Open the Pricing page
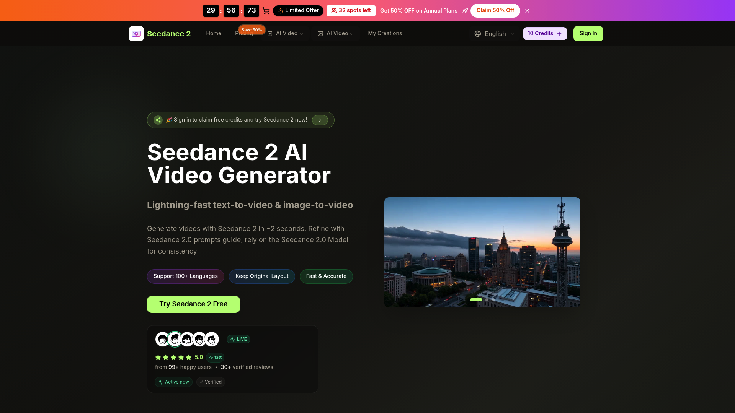 (244, 34)
